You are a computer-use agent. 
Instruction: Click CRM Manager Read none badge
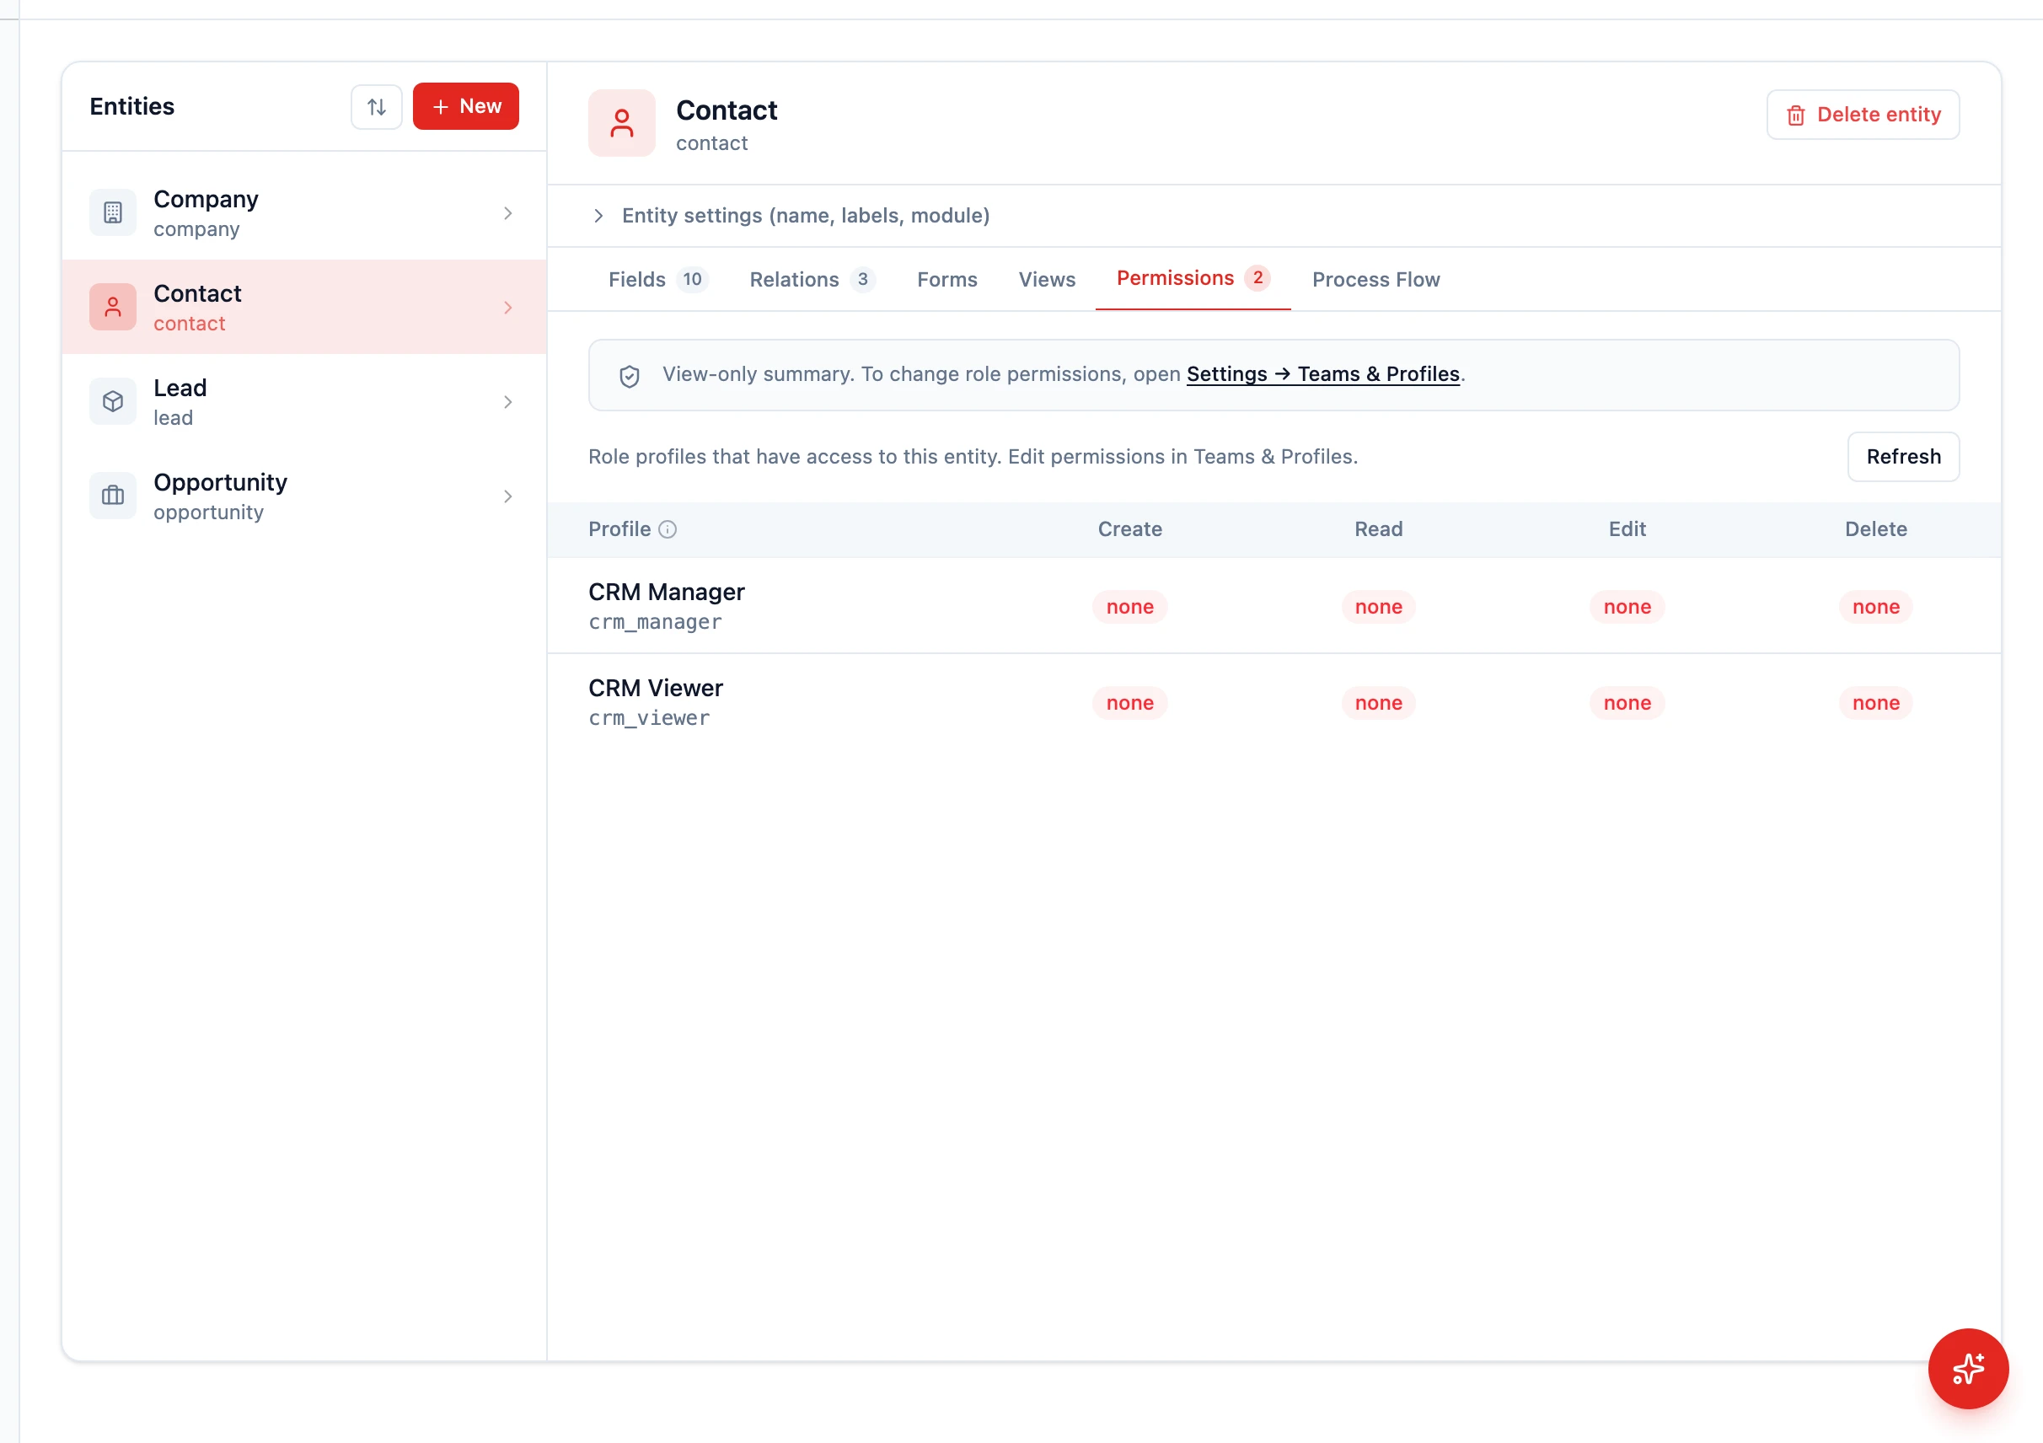coord(1378,607)
